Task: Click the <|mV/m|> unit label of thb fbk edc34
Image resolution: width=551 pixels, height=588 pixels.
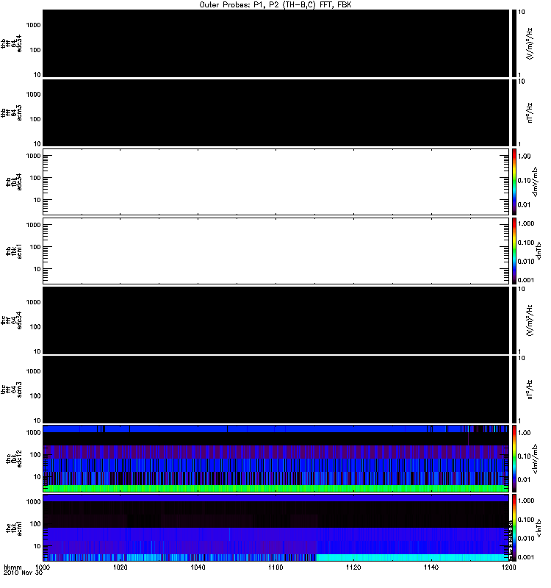Action: 535,182
